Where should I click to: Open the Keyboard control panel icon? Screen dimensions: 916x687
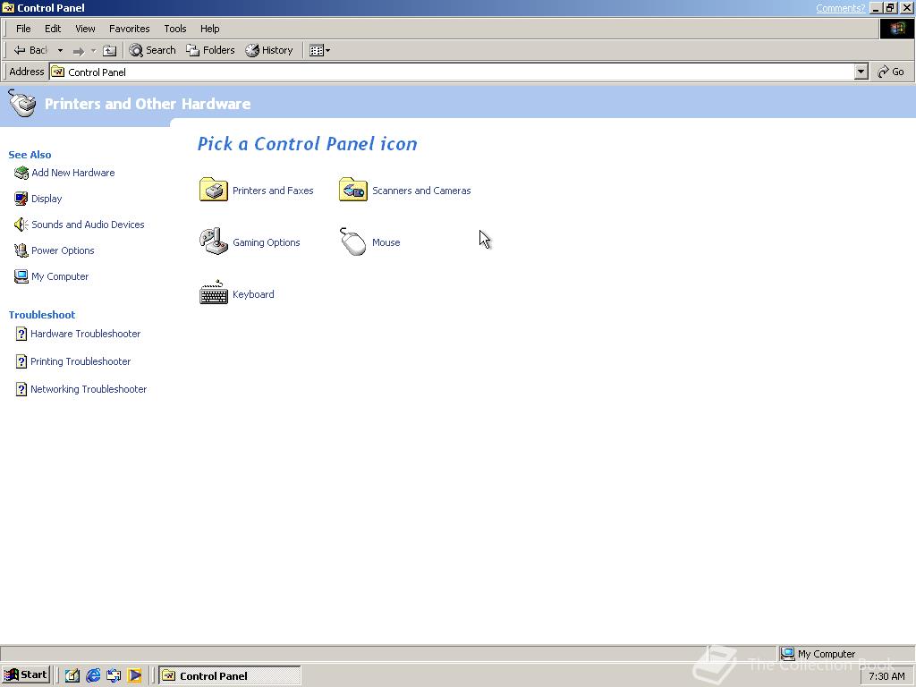pos(213,293)
